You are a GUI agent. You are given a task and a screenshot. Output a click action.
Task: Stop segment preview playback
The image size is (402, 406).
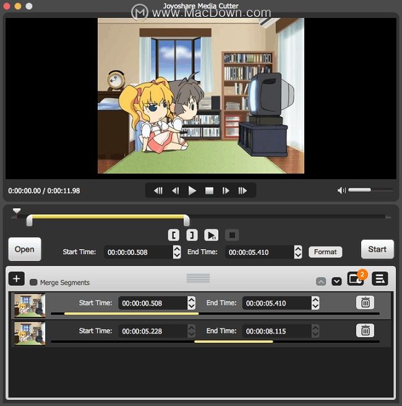point(232,235)
